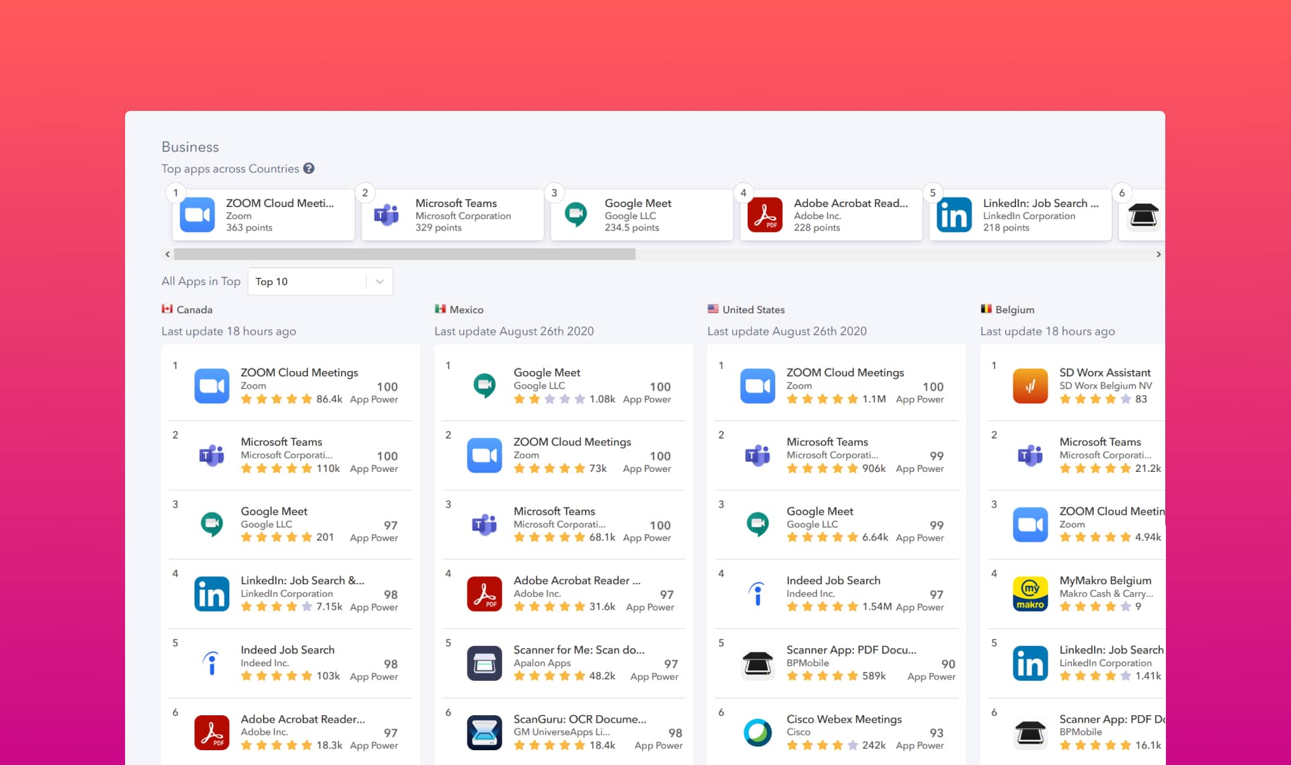Click MyMakro Belgium app icon
The height and width of the screenshot is (765, 1291).
1030,594
